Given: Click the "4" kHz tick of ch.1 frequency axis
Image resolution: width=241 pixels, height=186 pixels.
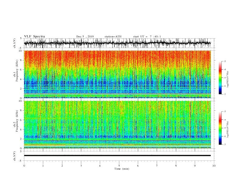Looking at the screenshot, I should tap(21, 79).
